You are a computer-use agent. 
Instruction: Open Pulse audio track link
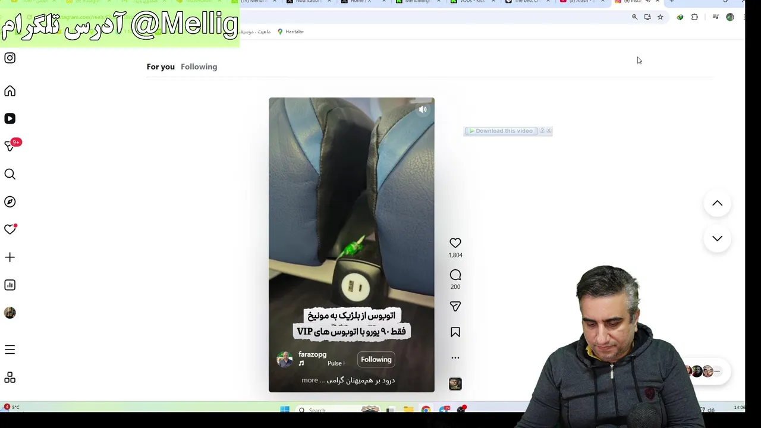(x=336, y=363)
